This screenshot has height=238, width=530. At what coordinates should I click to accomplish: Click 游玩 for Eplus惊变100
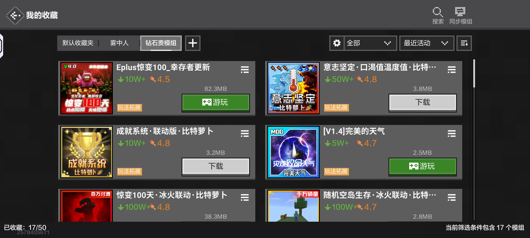(215, 102)
